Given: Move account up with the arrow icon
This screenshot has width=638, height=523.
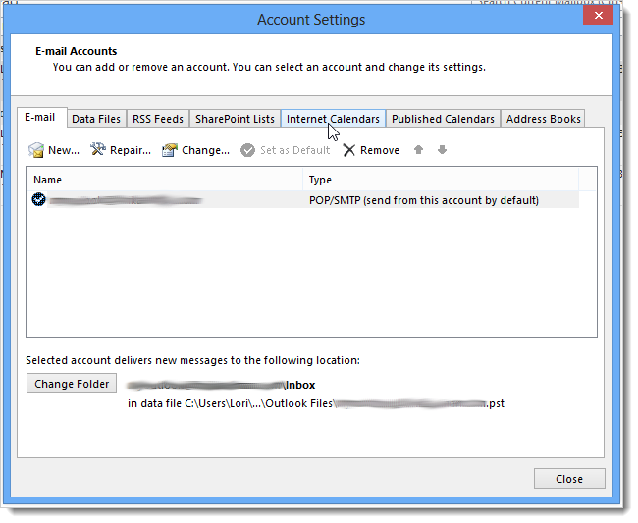Looking at the screenshot, I should 418,150.
